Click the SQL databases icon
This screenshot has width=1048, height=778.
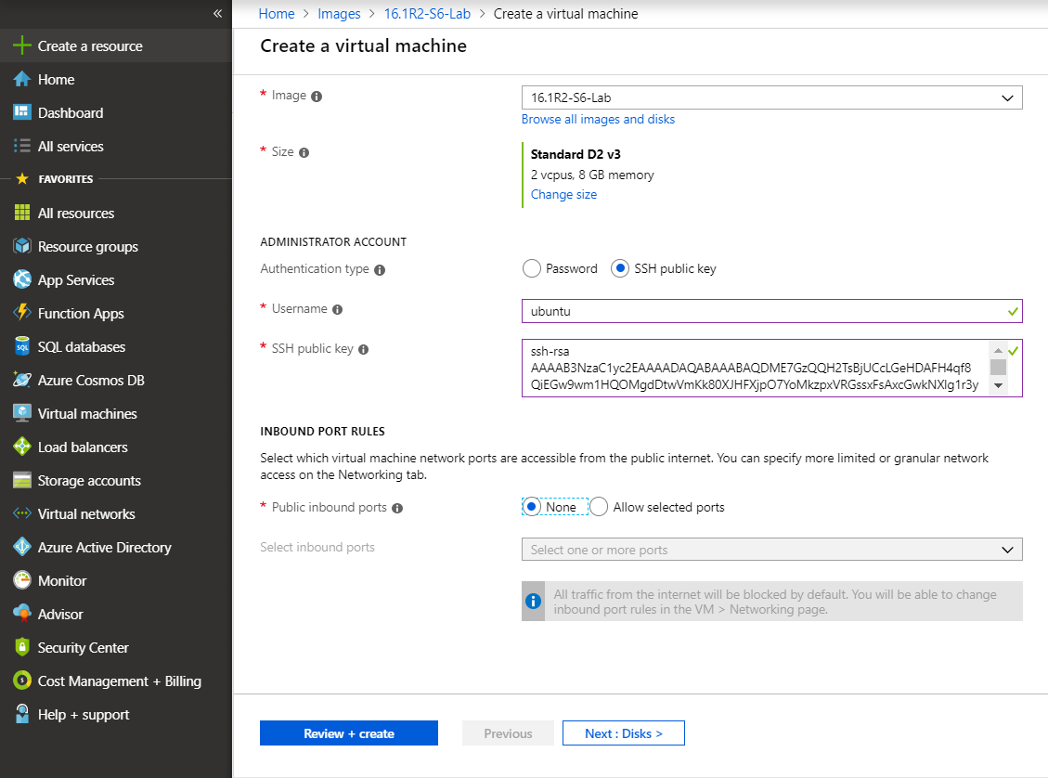pyautogui.click(x=22, y=346)
